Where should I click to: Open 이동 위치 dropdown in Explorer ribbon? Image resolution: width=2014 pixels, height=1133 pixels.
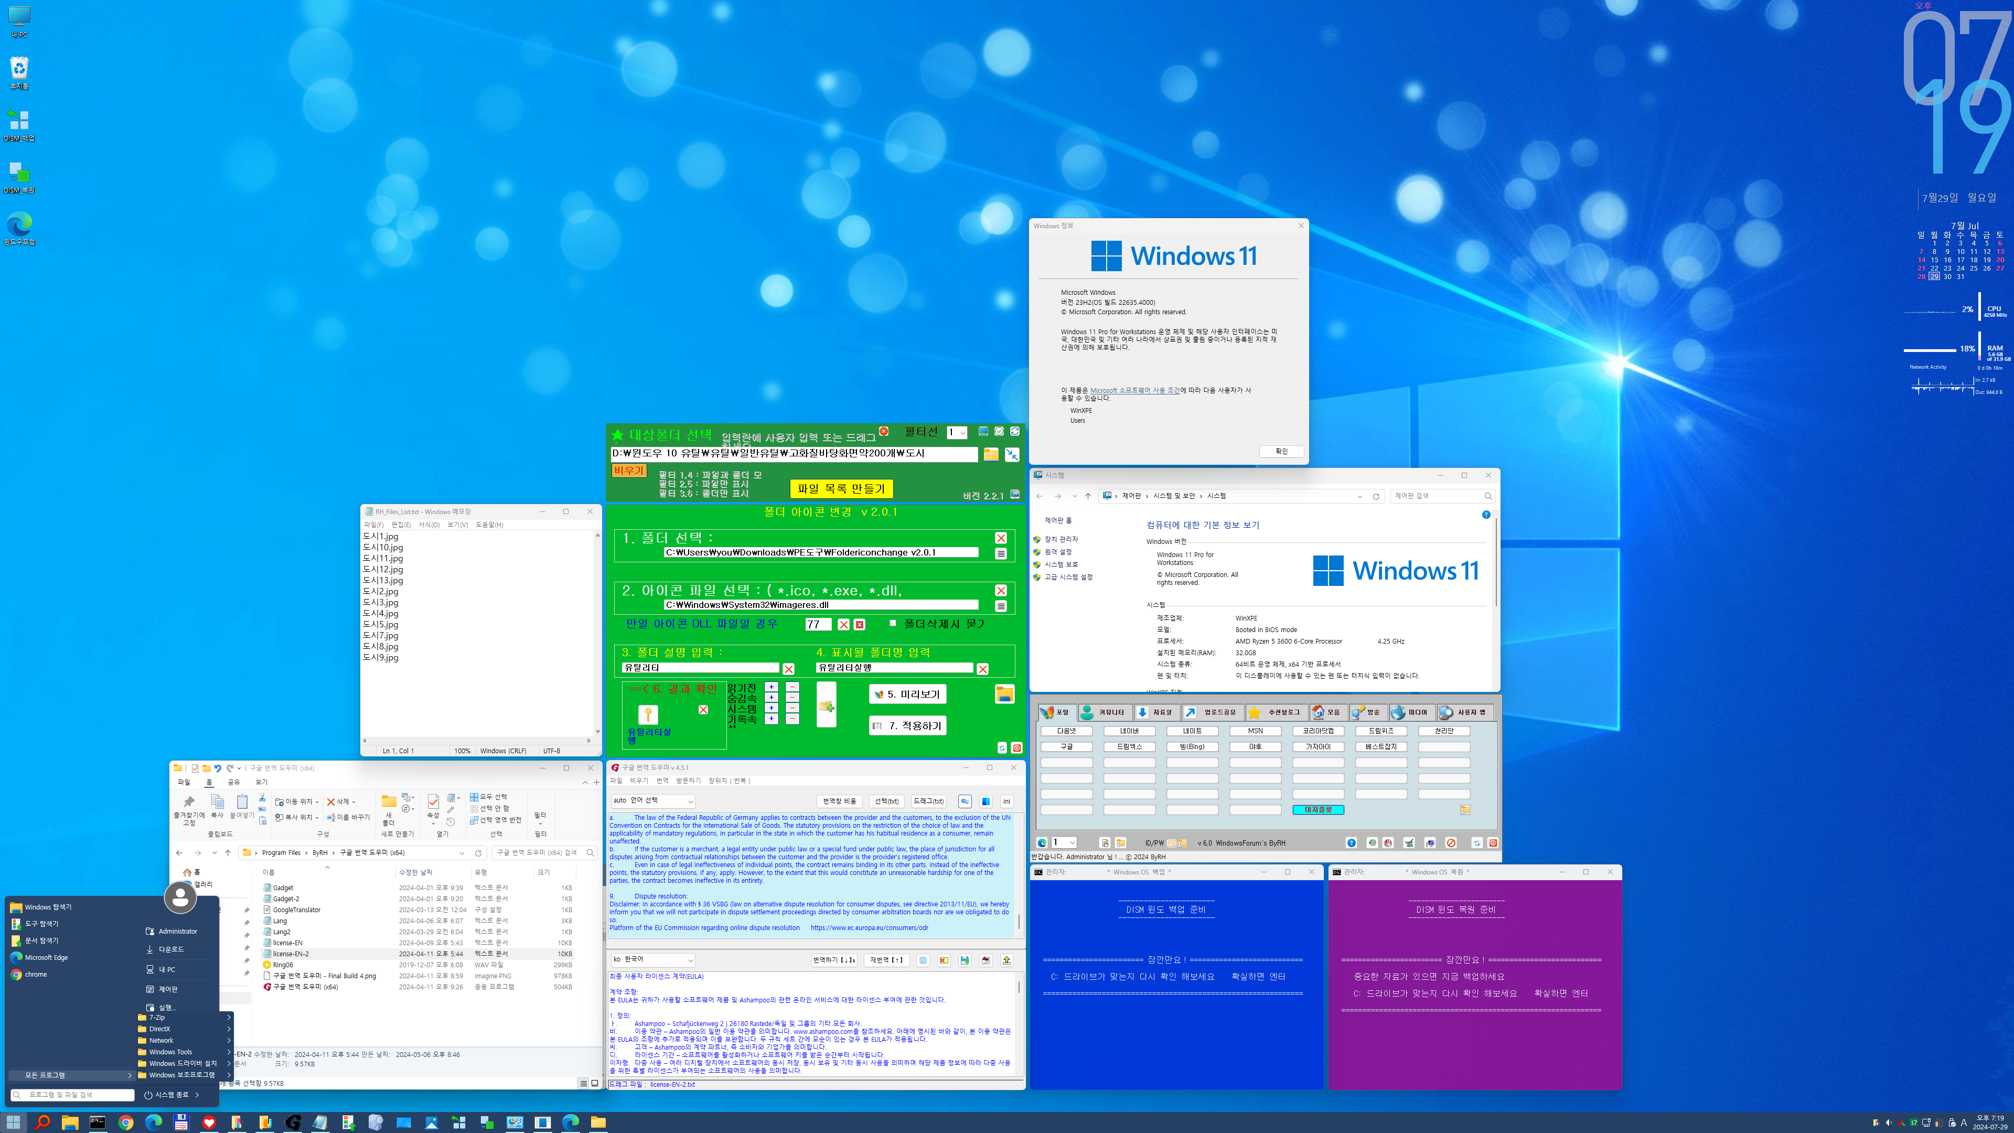tap(297, 801)
